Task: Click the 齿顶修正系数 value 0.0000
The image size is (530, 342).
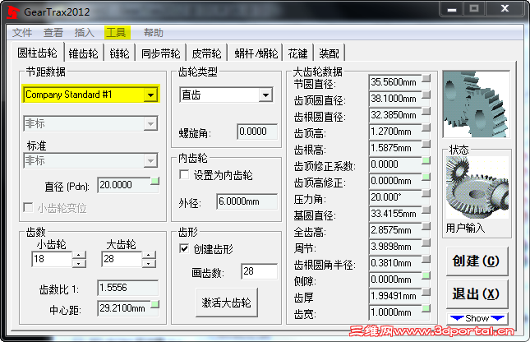Action: tap(395, 164)
